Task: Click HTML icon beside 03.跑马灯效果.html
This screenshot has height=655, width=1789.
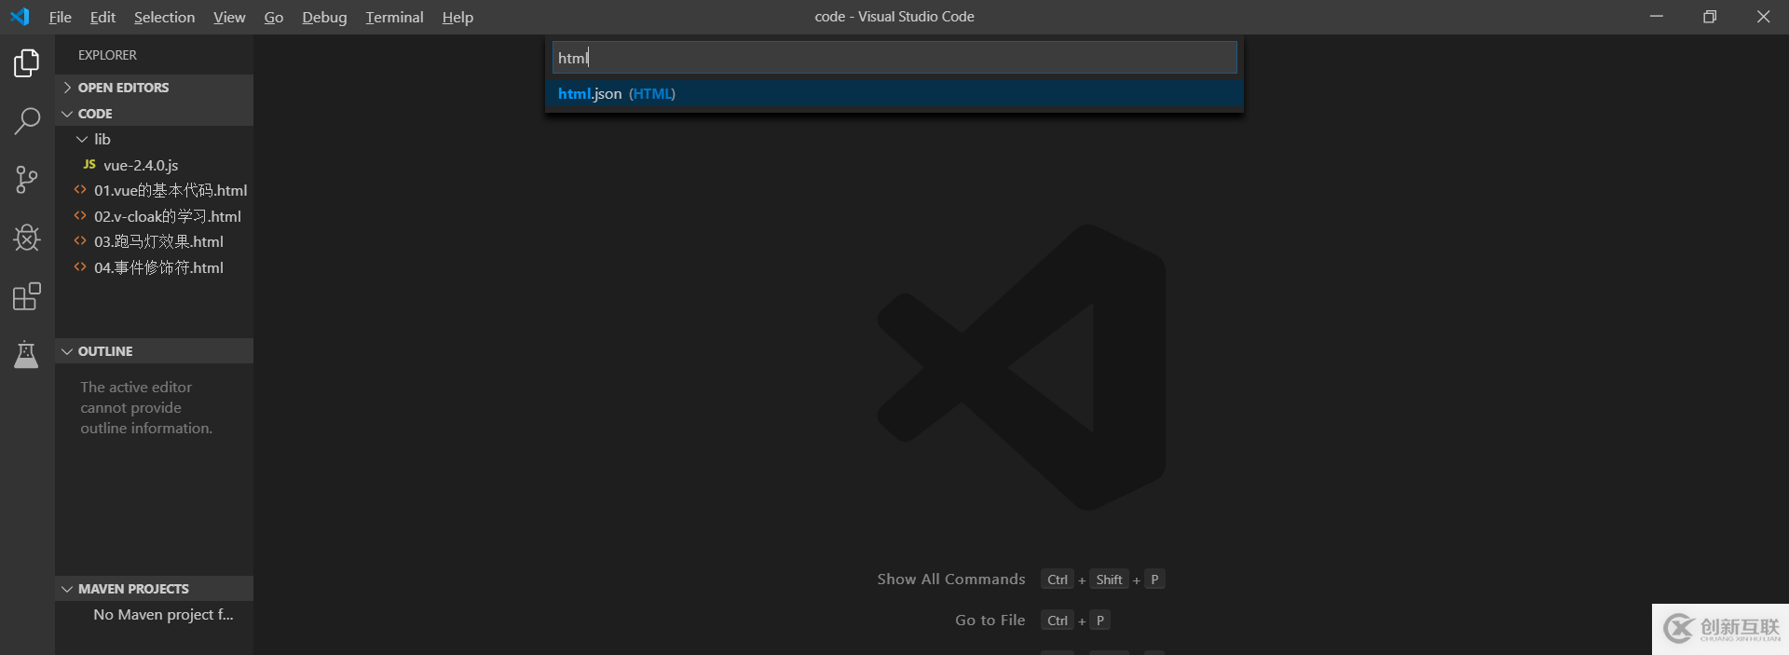Action: 80,241
